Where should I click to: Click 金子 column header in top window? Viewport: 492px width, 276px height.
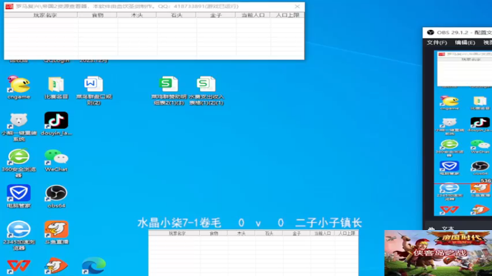pos(216,15)
